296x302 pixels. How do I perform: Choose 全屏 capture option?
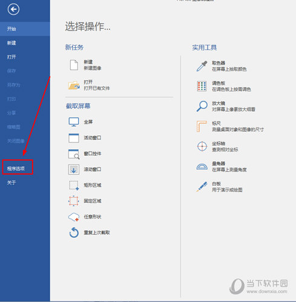(x=88, y=122)
